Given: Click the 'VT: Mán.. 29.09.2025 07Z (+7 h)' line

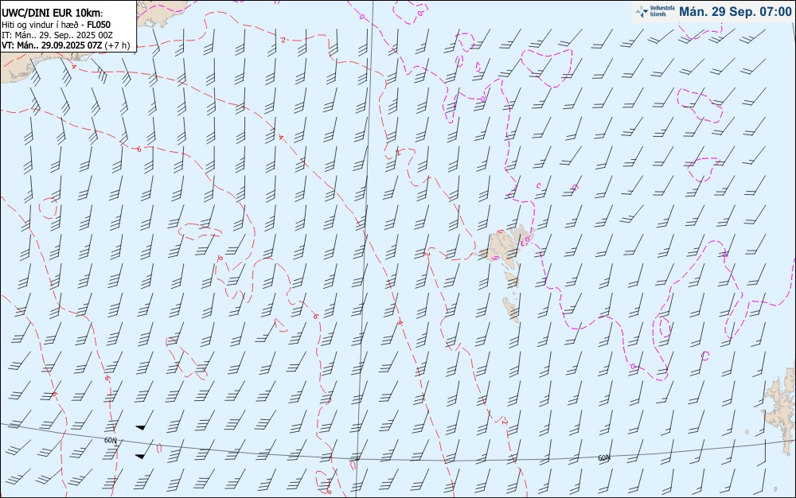Looking at the screenshot, I should [65, 45].
